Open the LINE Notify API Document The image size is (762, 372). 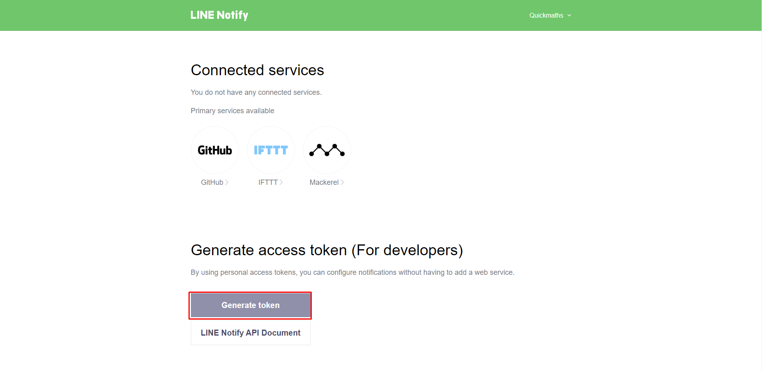(251, 333)
